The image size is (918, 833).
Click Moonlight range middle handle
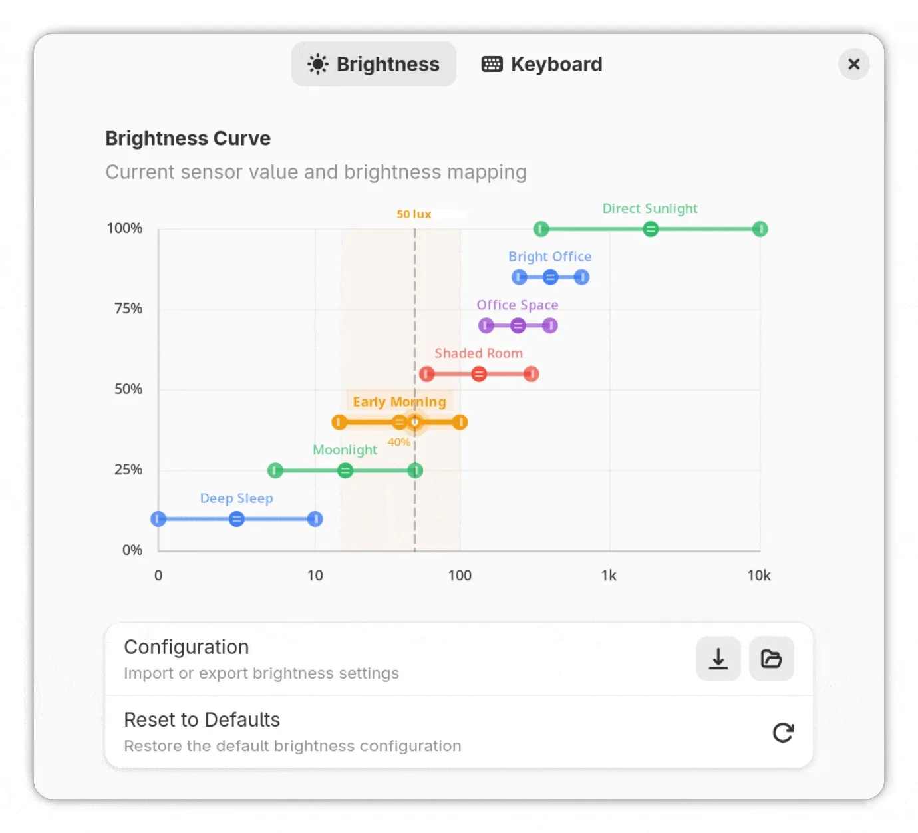tap(345, 471)
